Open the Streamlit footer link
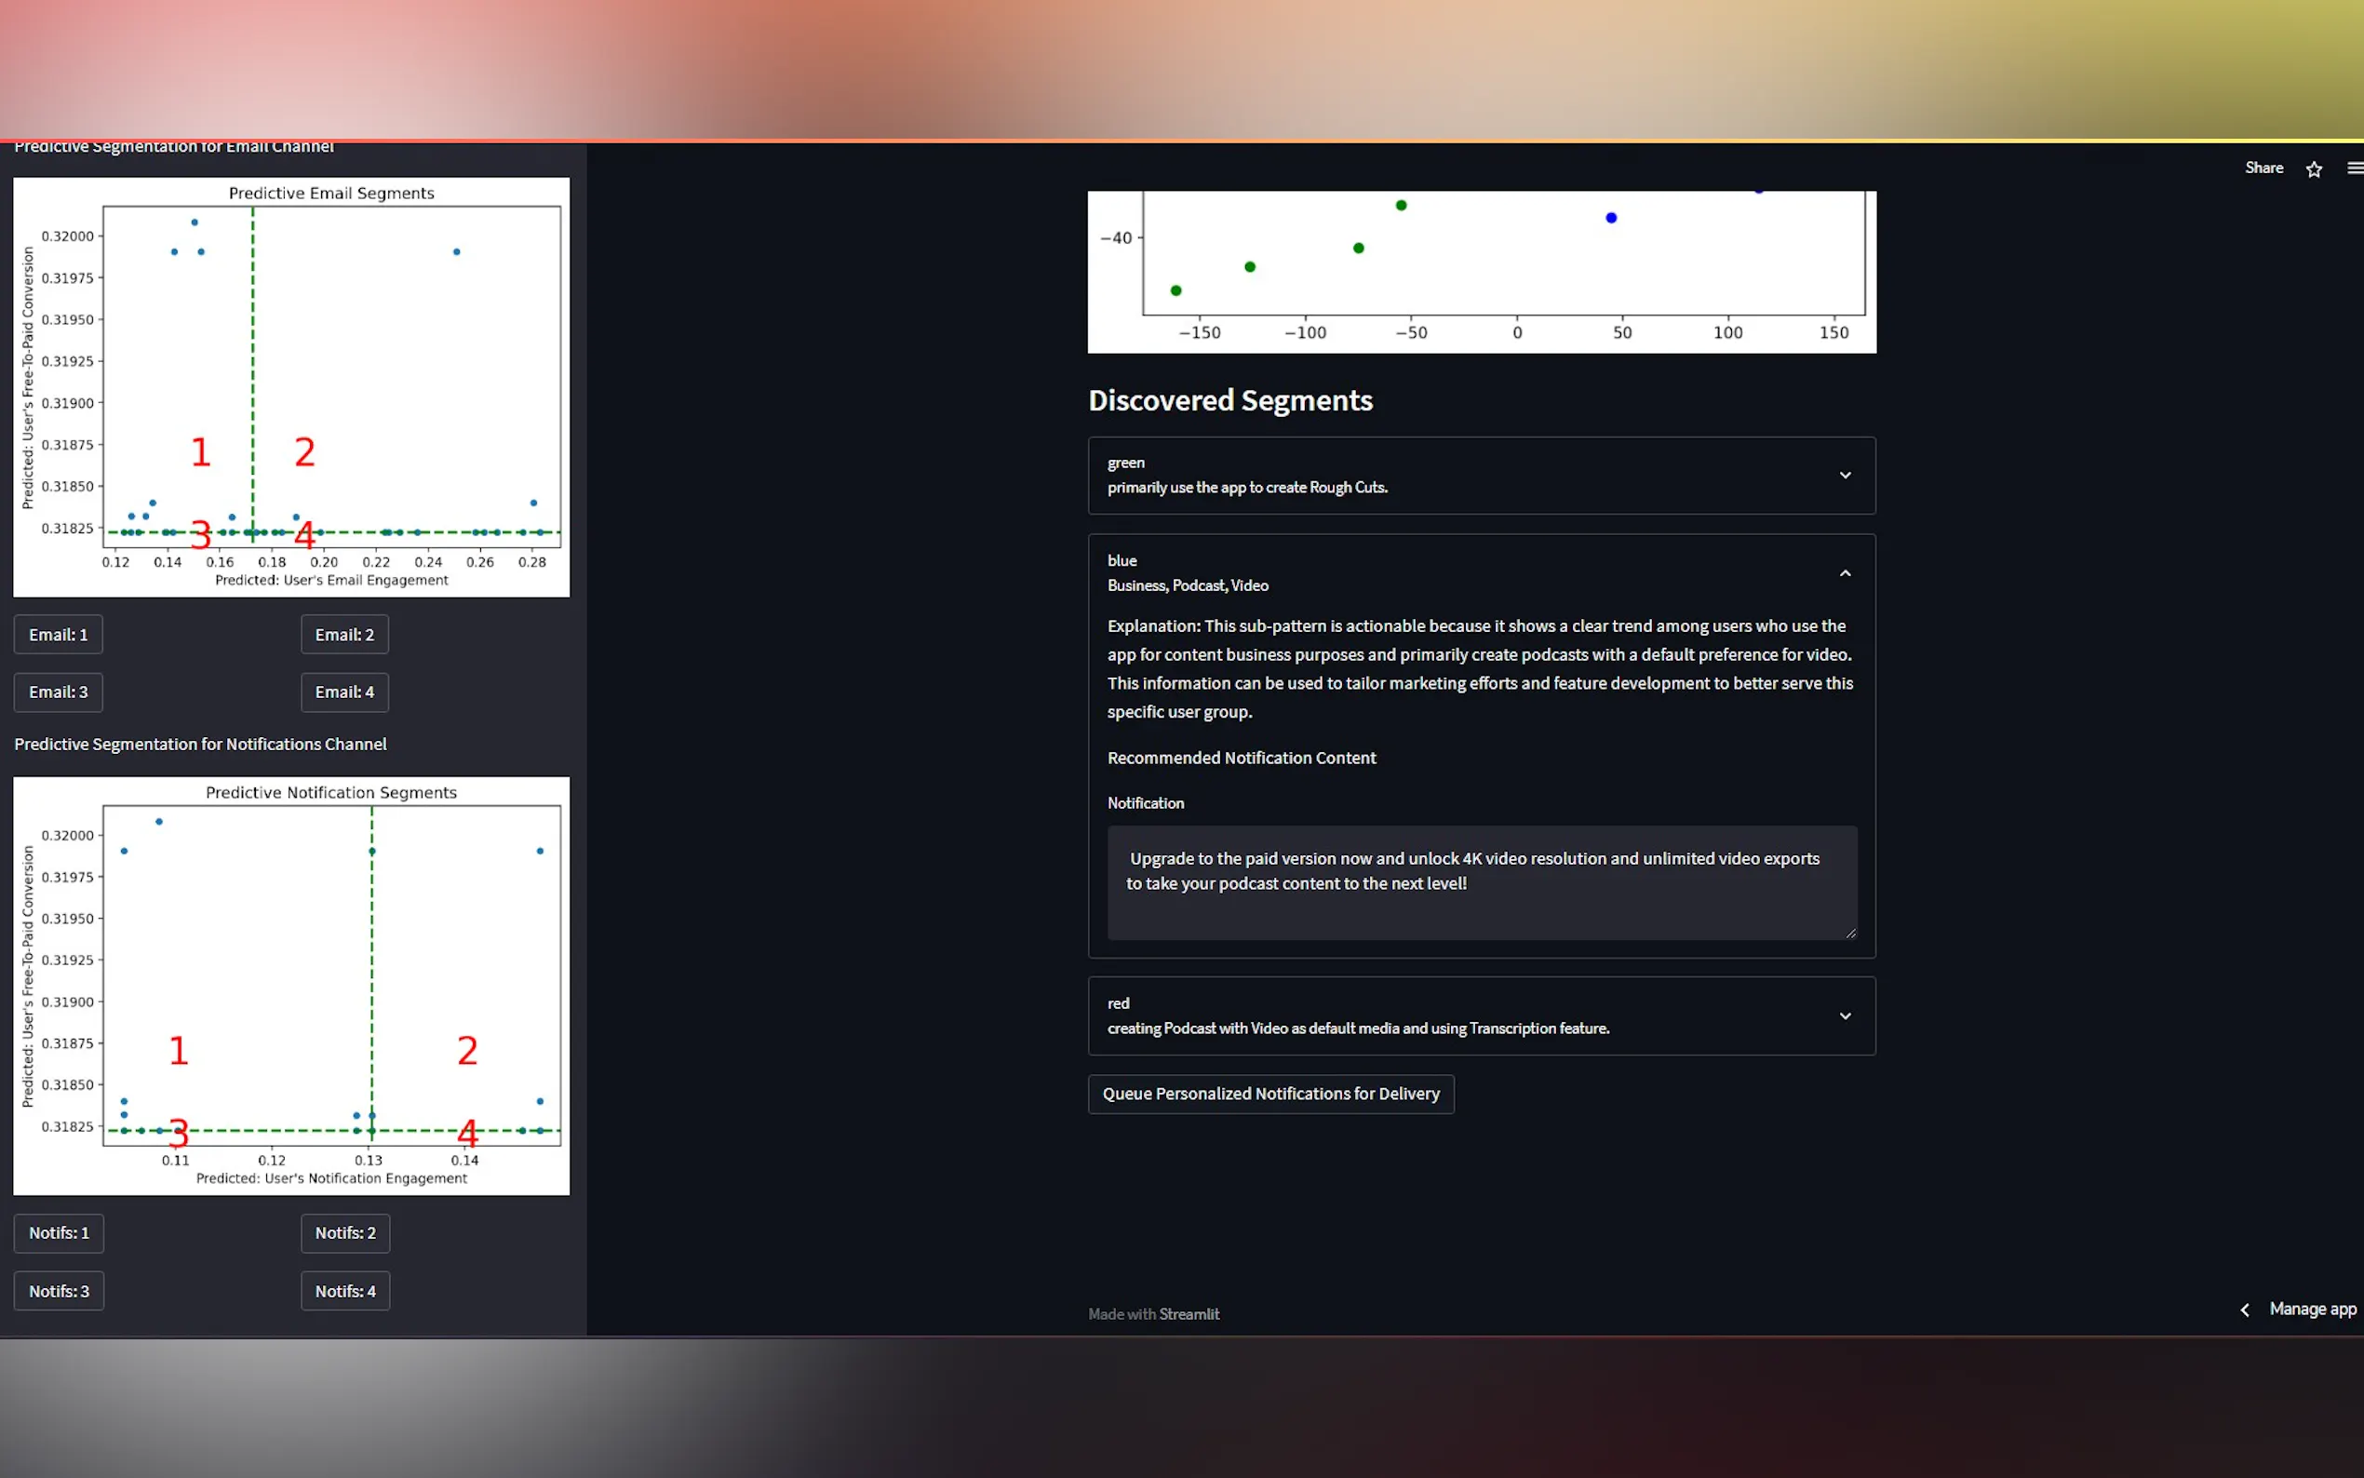Image resolution: width=2364 pixels, height=1478 pixels. click(x=1189, y=1314)
